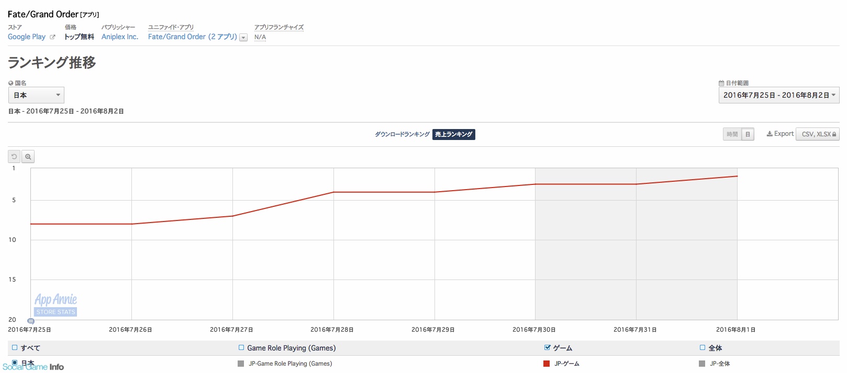Open the Aniplex Inc. publisher link
The image size is (847, 373).
[120, 37]
